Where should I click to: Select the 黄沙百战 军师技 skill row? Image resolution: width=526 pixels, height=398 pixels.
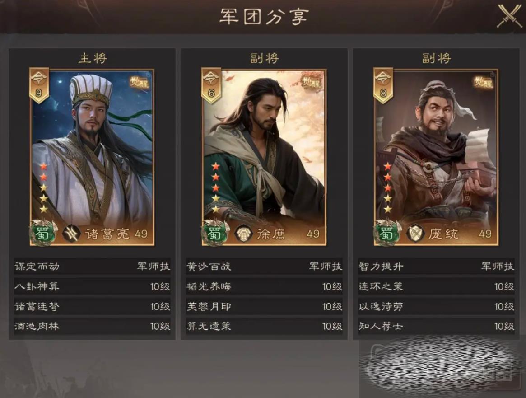coord(264,267)
